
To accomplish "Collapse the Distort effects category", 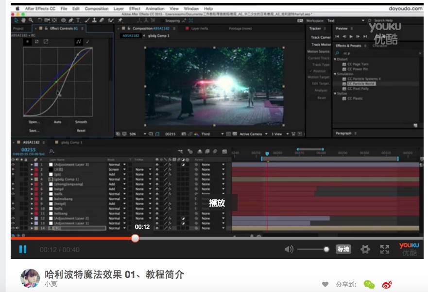I will (x=335, y=59).
